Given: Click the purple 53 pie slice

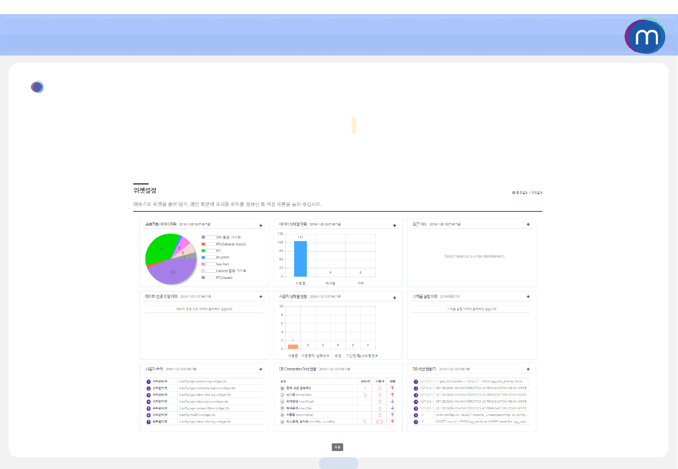Looking at the screenshot, I should click(172, 271).
